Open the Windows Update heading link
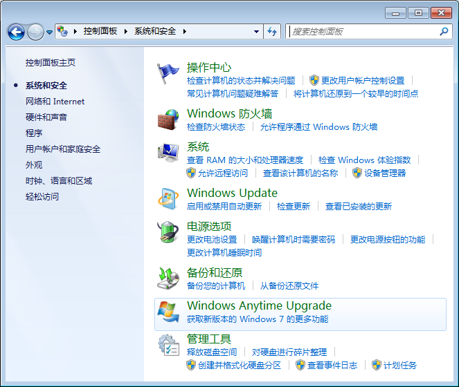This screenshot has width=459, height=387. (232, 193)
